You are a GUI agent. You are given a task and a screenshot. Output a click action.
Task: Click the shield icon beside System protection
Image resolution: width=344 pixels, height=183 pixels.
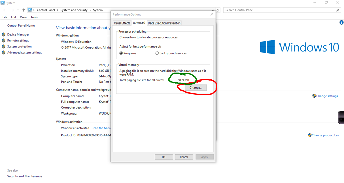coord(3,46)
